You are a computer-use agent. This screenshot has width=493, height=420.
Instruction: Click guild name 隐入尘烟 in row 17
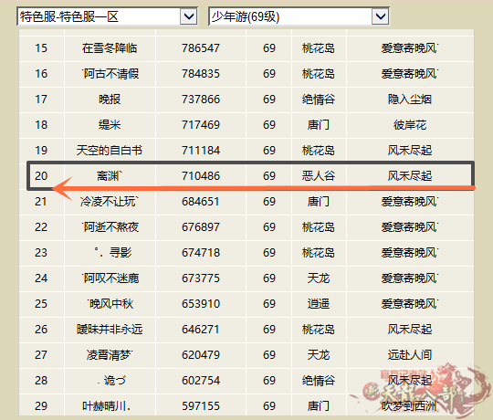tap(410, 100)
